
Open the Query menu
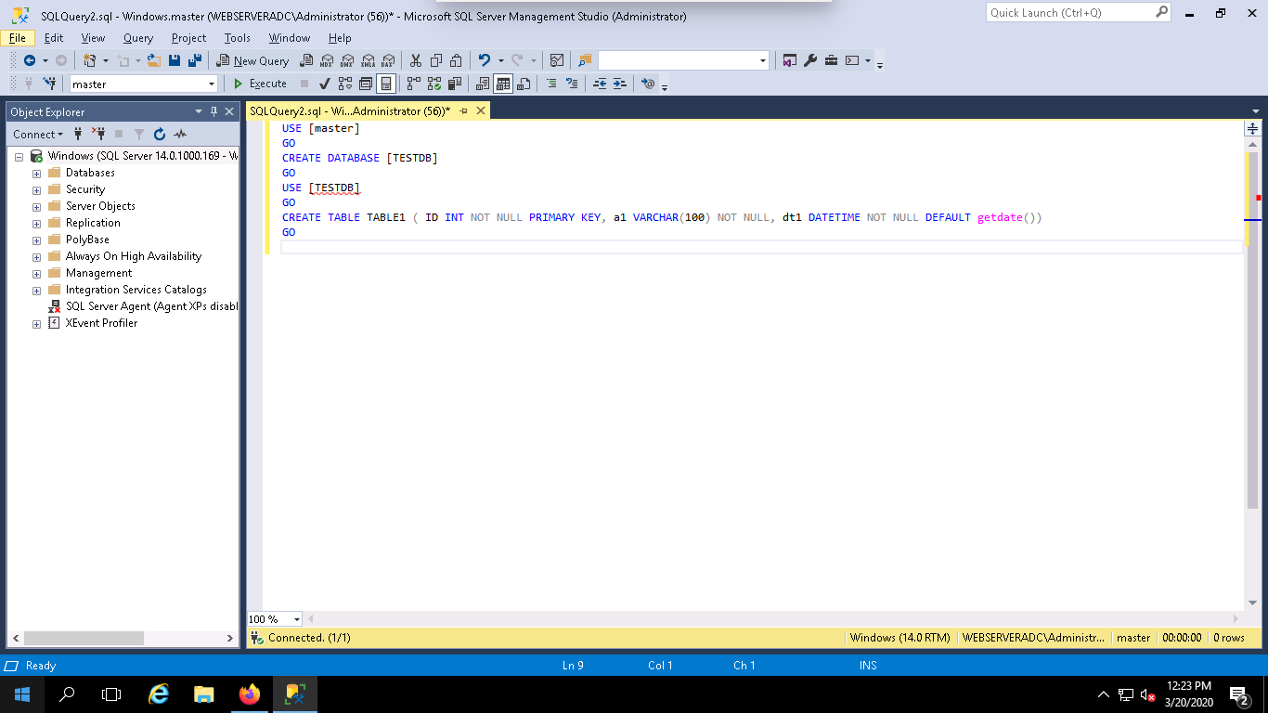coord(138,38)
